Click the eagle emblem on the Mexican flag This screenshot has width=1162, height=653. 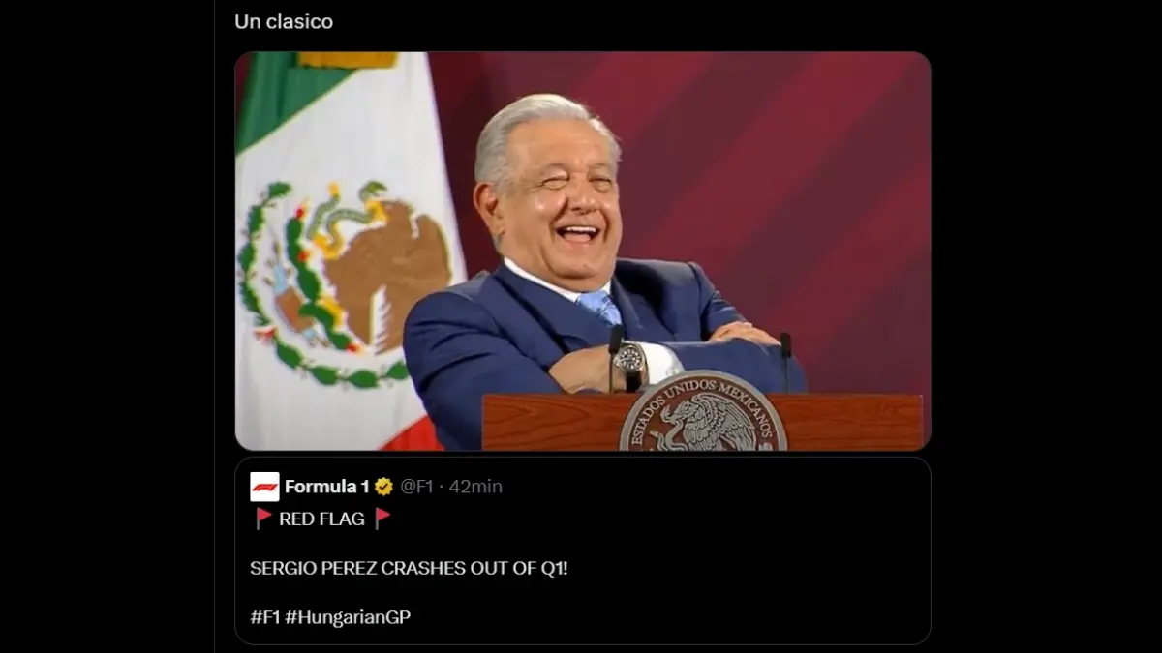[x=346, y=282]
